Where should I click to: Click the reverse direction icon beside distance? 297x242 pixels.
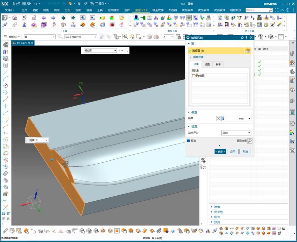click(218, 119)
